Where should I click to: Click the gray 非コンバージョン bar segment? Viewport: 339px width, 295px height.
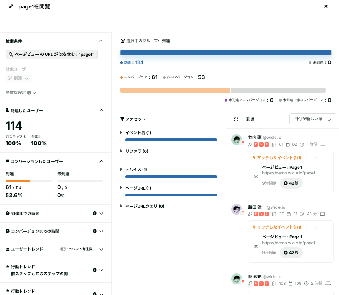pos(278,90)
